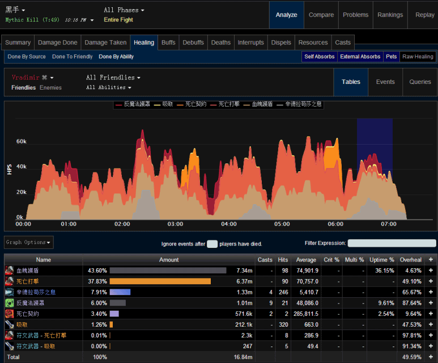This screenshot has height=363, width=438.
Task: Sort table by Overheal column
Action: point(411,260)
